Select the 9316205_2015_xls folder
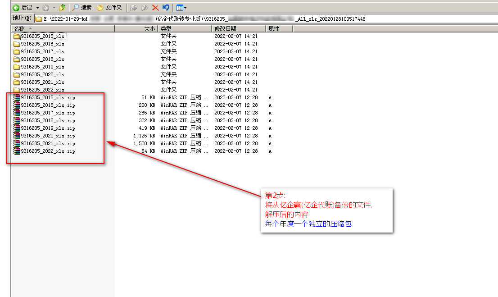 (x=42, y=36)
